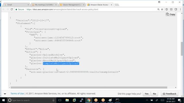Click the examplevault resource ARN line
The image size is (184, 103).
point(74,72)
